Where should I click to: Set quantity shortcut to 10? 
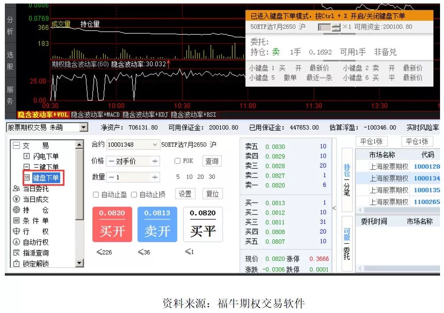coord(189,177)
